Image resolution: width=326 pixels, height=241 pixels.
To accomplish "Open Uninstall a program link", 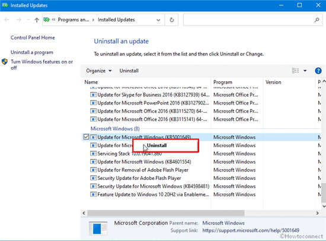I will tap(32, 52).
